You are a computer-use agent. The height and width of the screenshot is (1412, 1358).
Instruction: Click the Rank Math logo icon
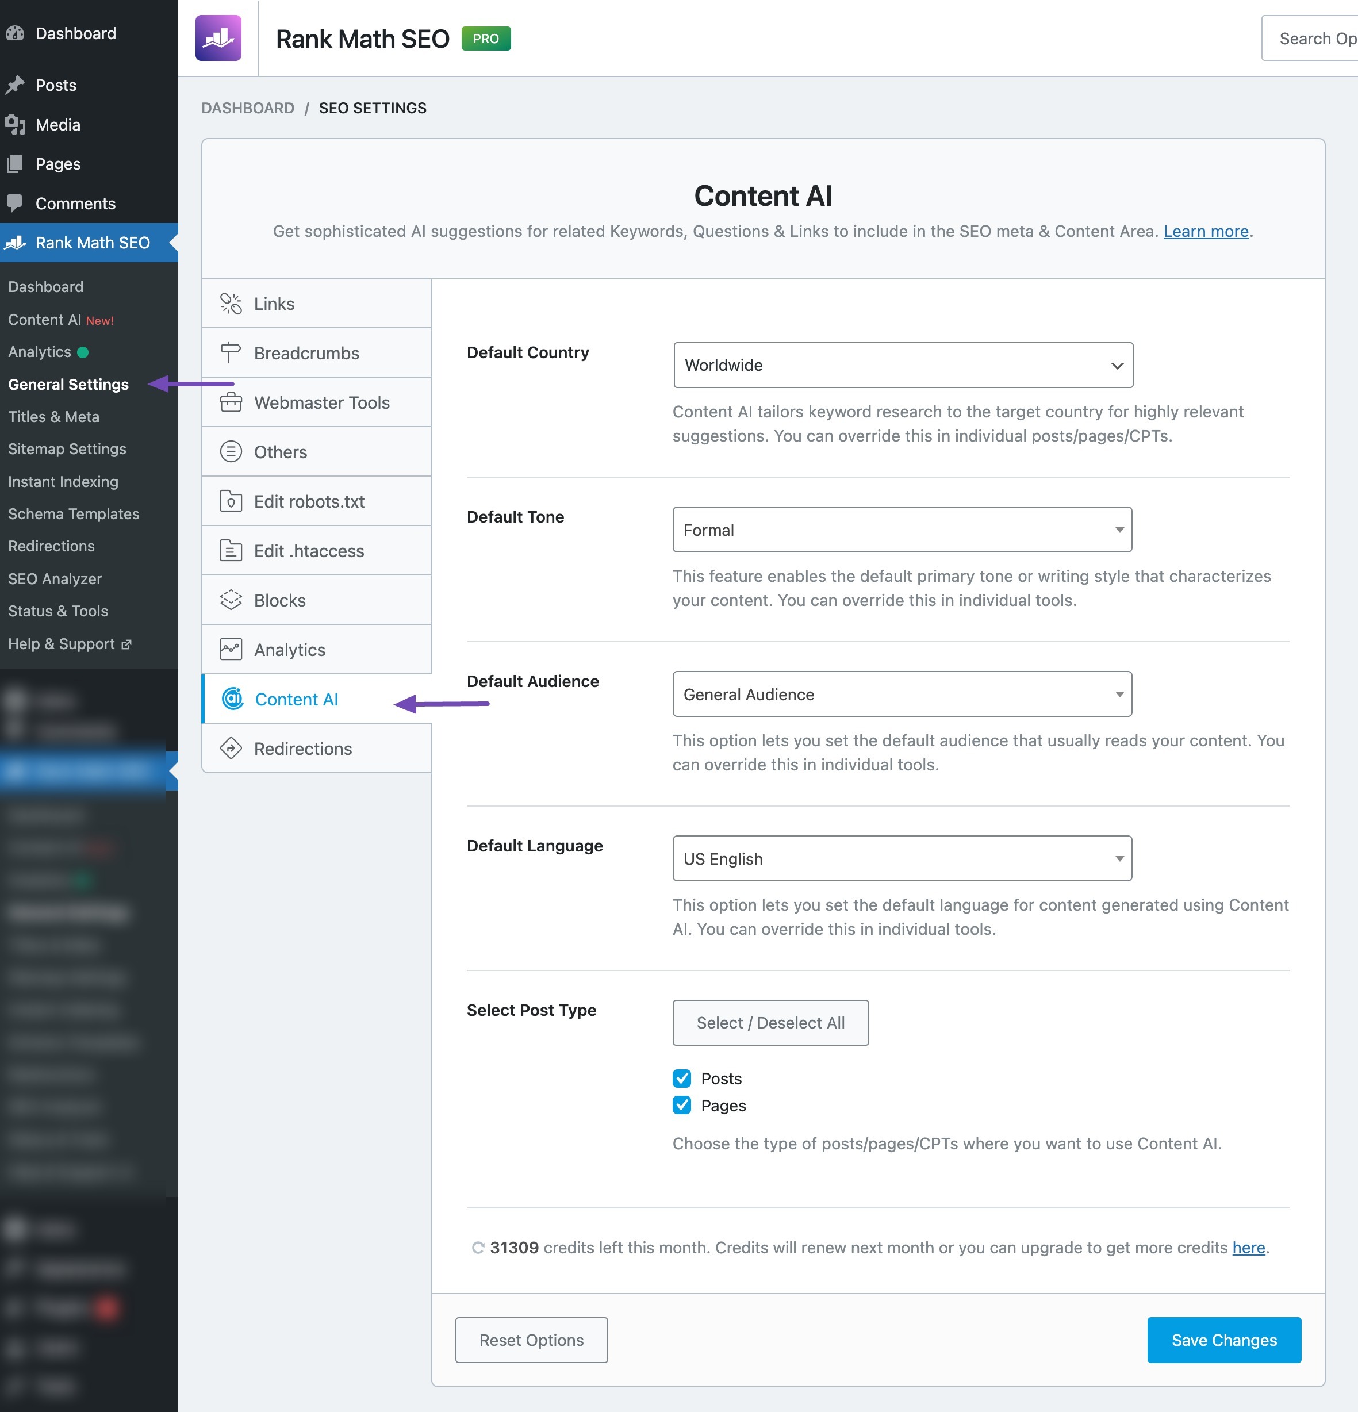click(218, 38)
